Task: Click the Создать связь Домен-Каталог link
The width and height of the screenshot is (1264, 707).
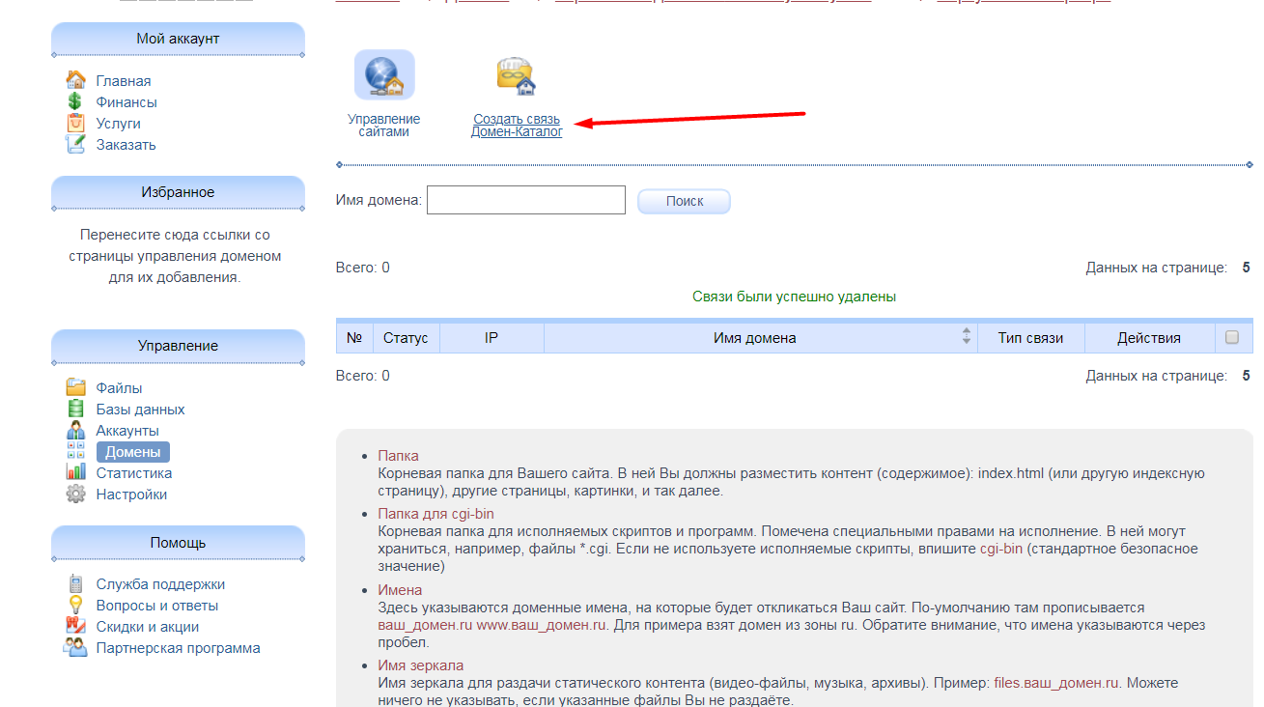Action: click(x=517, y=126)
